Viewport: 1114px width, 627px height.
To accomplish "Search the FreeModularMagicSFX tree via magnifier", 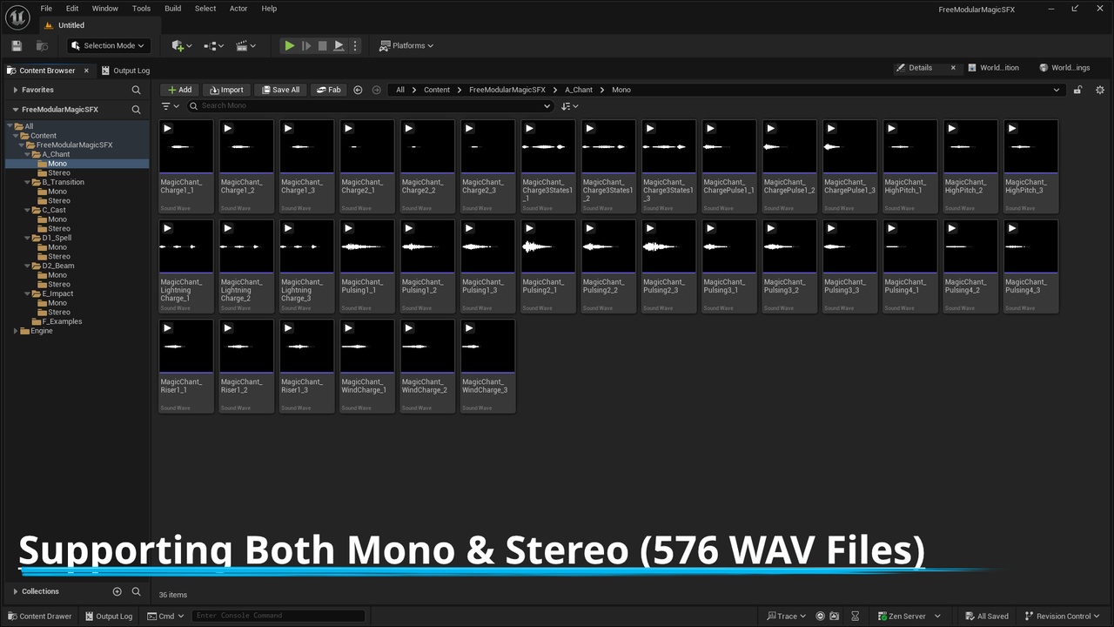I will click(136, 110).
